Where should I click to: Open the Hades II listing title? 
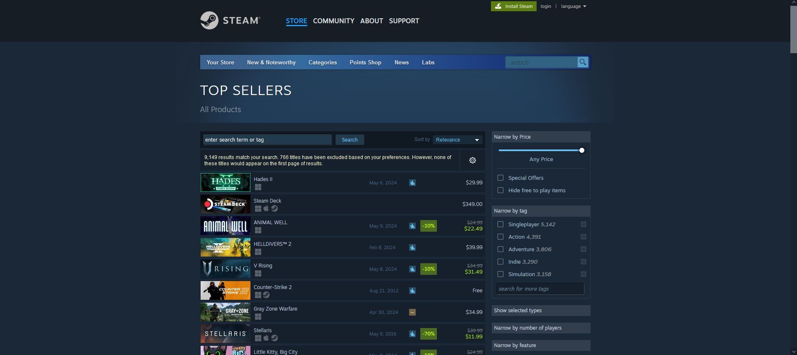(x=263, y=179)
